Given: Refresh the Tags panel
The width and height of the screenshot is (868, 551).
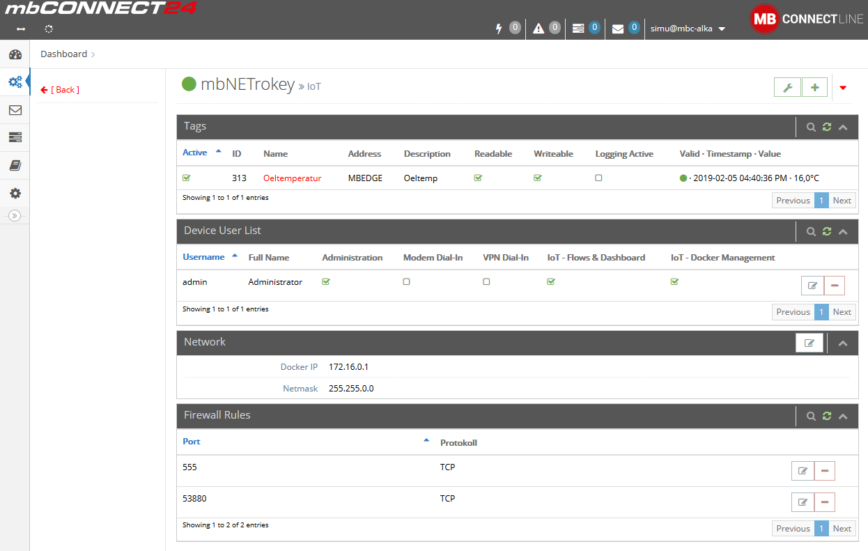Looking at the screenshot, I should (827, 127).
